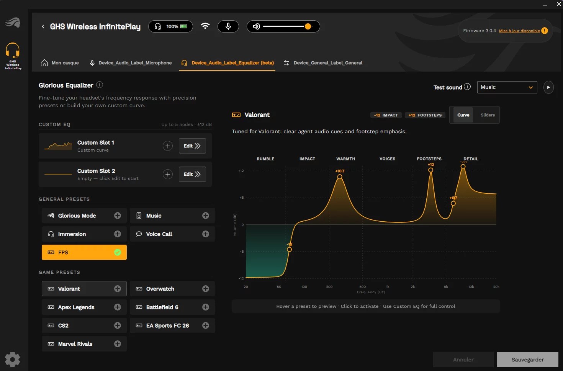Open app settings gear
Image resolution: width=563 pixels, height=371 pixels.
coord(13,360)
